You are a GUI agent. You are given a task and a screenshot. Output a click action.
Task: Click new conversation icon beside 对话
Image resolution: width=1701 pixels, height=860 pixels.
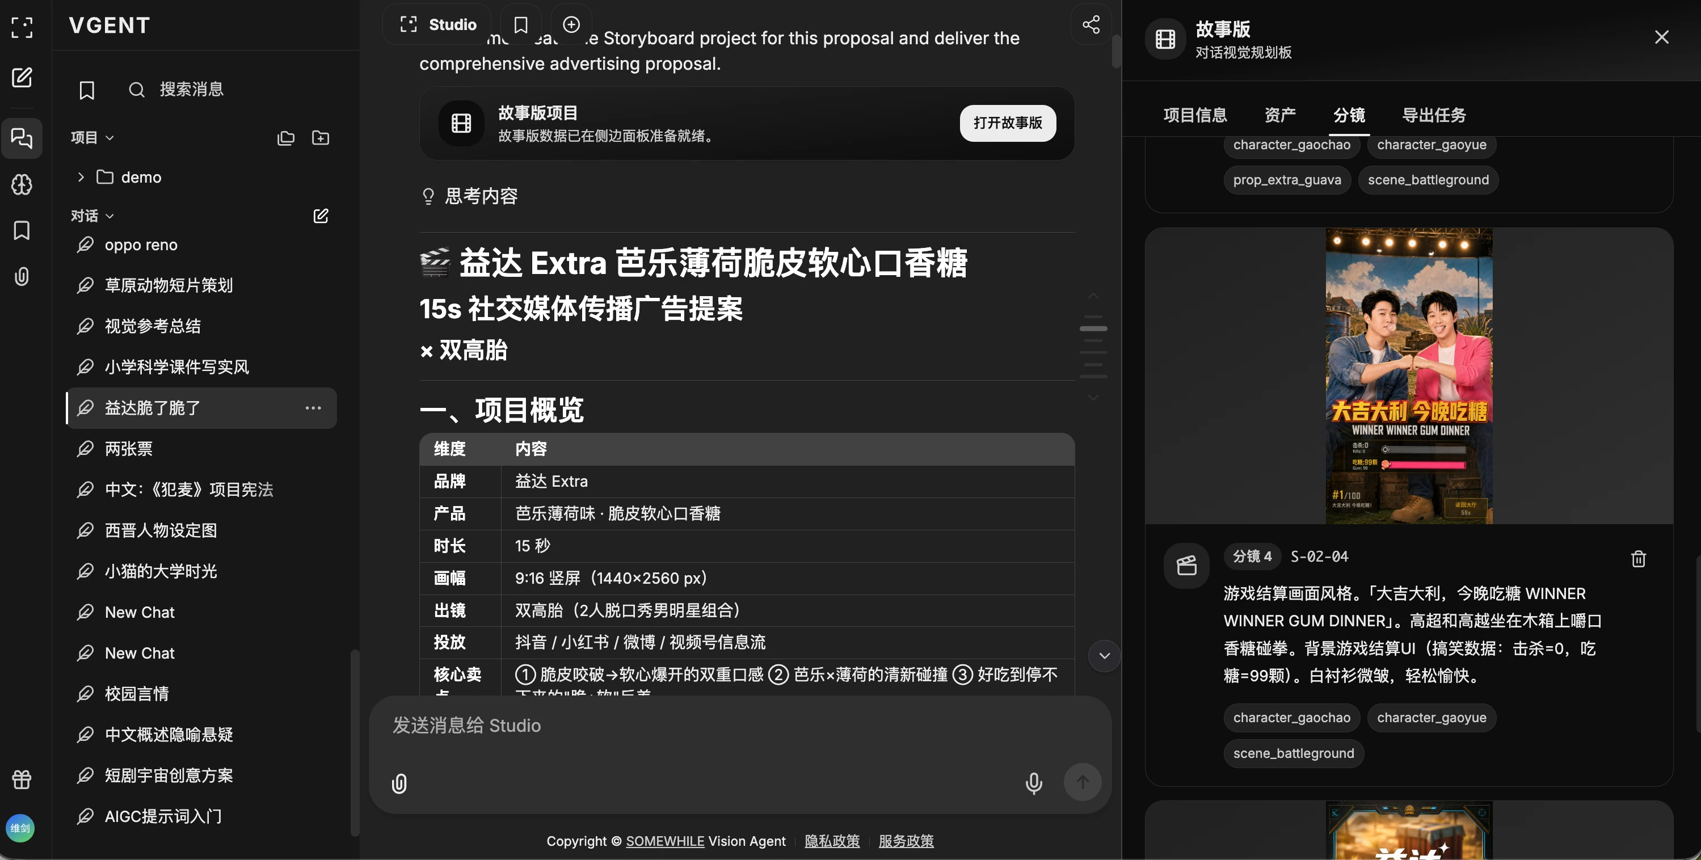pyautogui.click(x=320, y=216)
